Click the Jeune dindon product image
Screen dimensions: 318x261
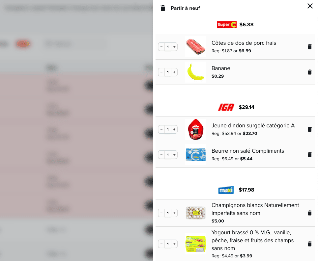click(x=196, y=129)
